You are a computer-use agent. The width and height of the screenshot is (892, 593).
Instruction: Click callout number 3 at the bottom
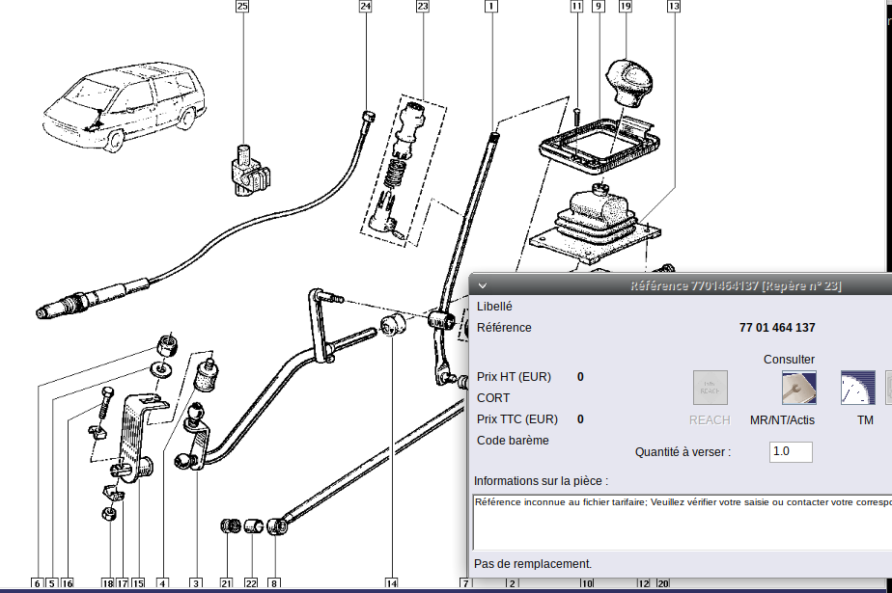[196, 583]
